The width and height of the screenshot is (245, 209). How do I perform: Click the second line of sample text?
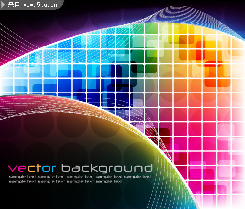(66, 181)
